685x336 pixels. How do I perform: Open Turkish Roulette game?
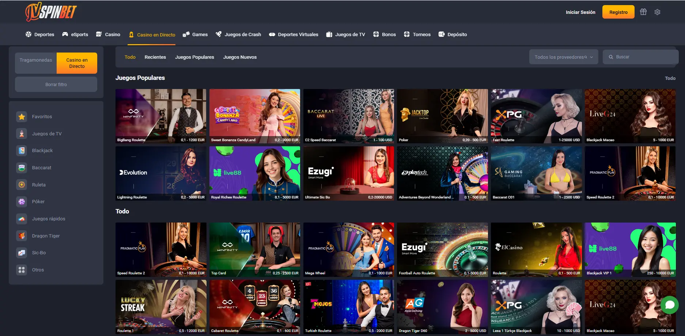349,307
